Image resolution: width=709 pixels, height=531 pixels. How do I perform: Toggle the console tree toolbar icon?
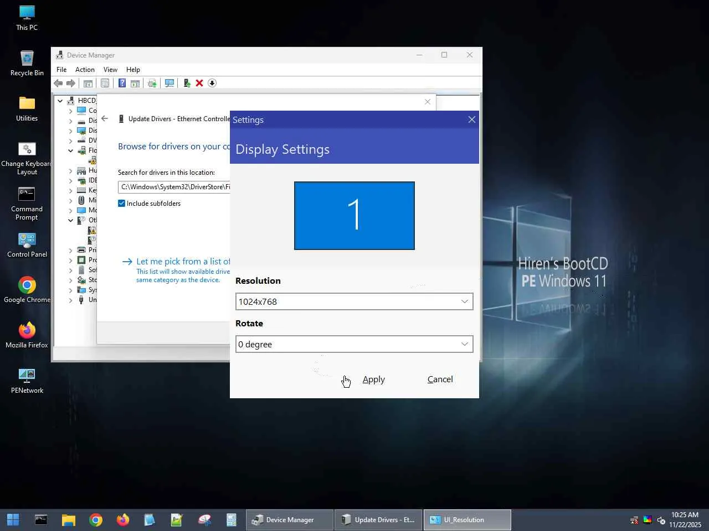coord(88,83)
